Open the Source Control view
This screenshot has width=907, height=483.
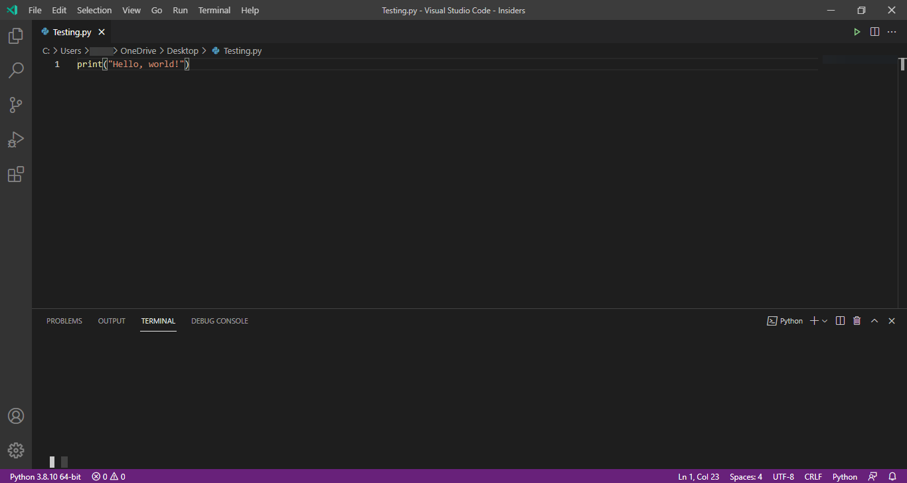pos(15,104)
